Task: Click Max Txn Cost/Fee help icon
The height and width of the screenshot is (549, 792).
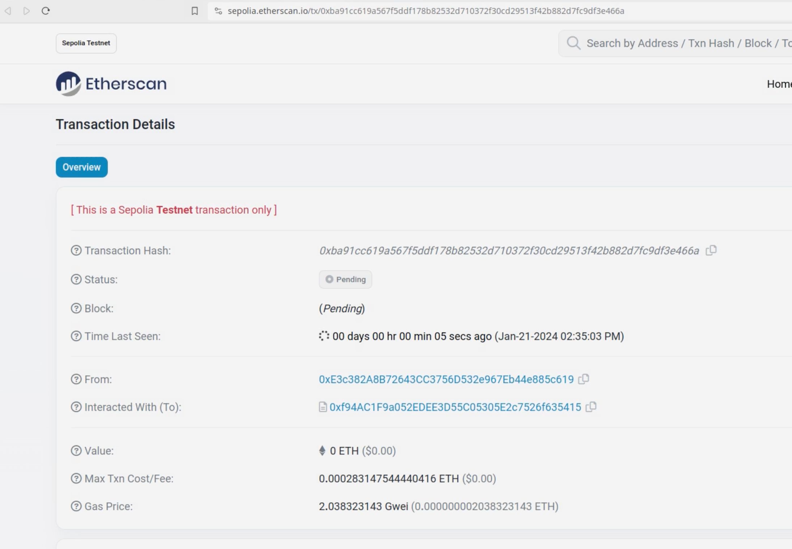Action: click(x=76, y=478)
